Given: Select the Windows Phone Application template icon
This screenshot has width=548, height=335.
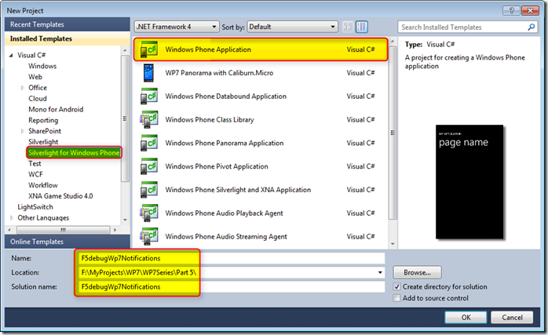Looking at the screenshot, I should [x=149, y=49].
